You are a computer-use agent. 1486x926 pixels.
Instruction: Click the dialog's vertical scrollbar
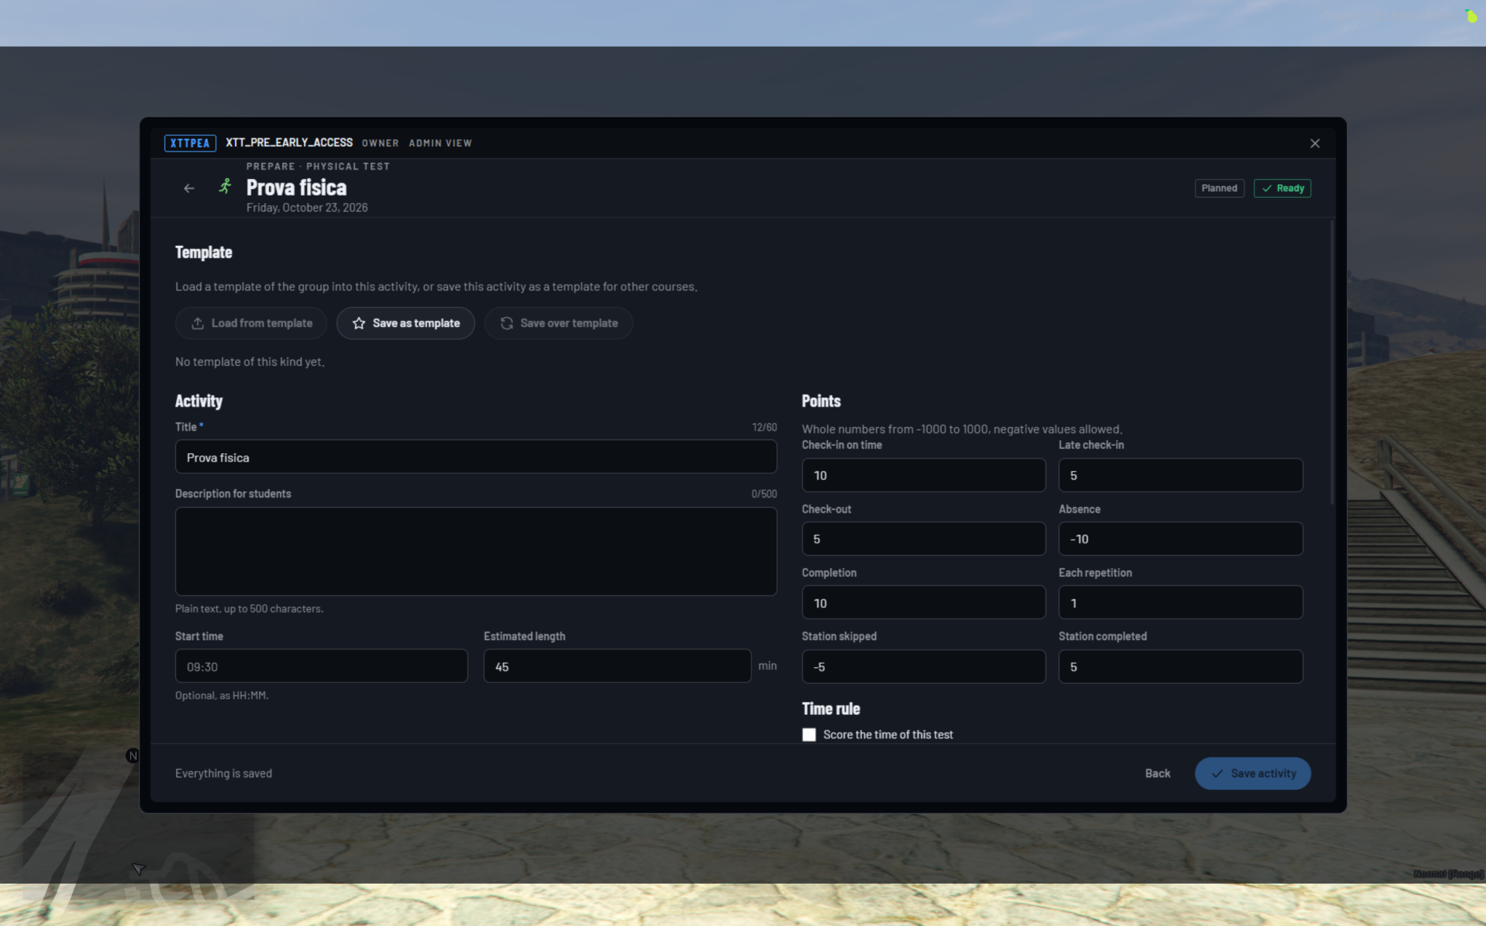pyautogui.click(x=1331, y=363)
